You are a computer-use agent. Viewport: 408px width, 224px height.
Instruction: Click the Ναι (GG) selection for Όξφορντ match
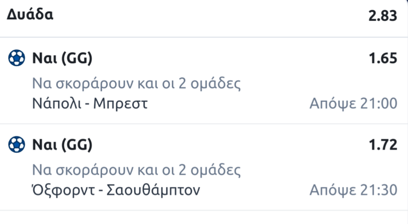61,146
